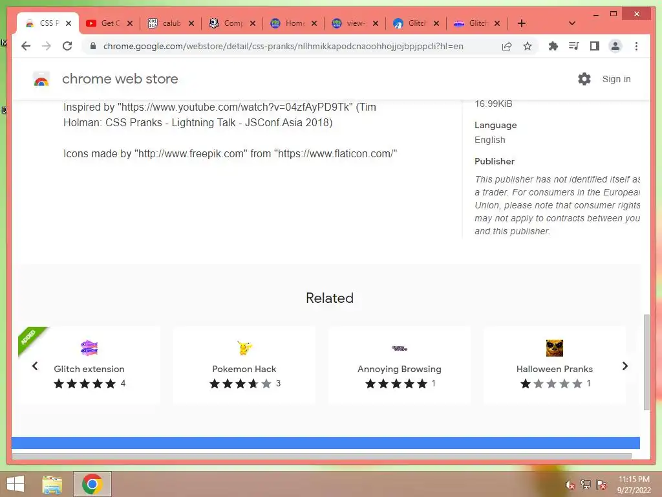The width and height of the screenshot is (662, 497).
Task: Click the 'English' language value
Action: pos(490,140)
